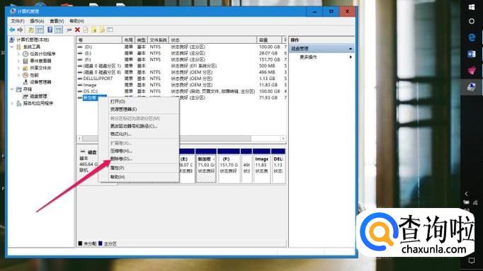The height and width of the screenshot is (271, 483).
Task: Click the Forward arrow in the toolbar
Action: (21, 30)
